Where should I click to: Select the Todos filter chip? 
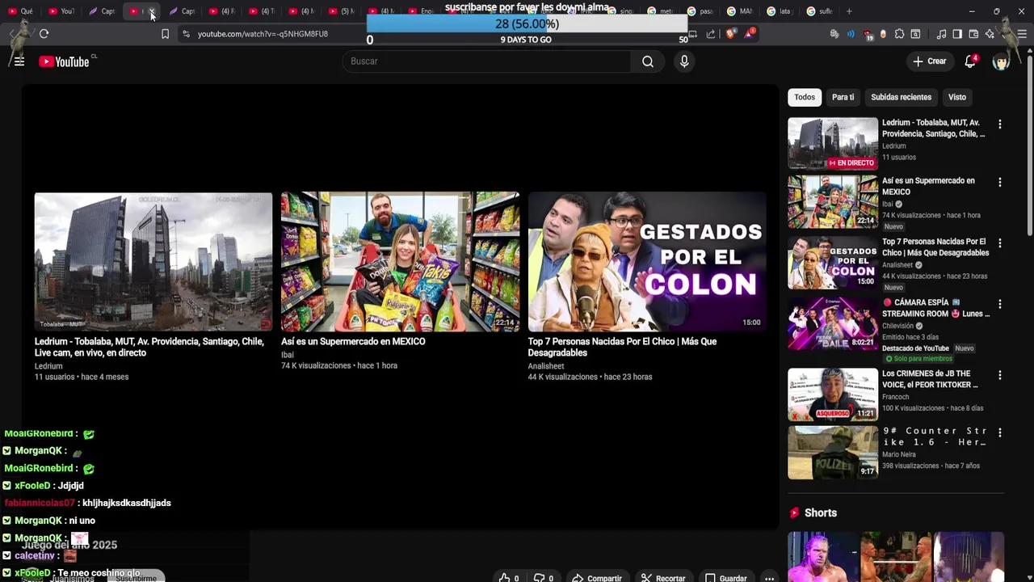805,97
